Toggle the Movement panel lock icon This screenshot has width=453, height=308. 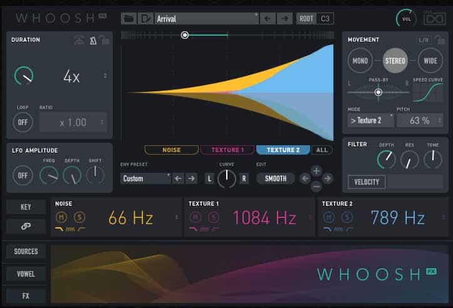tap(440, 40)
